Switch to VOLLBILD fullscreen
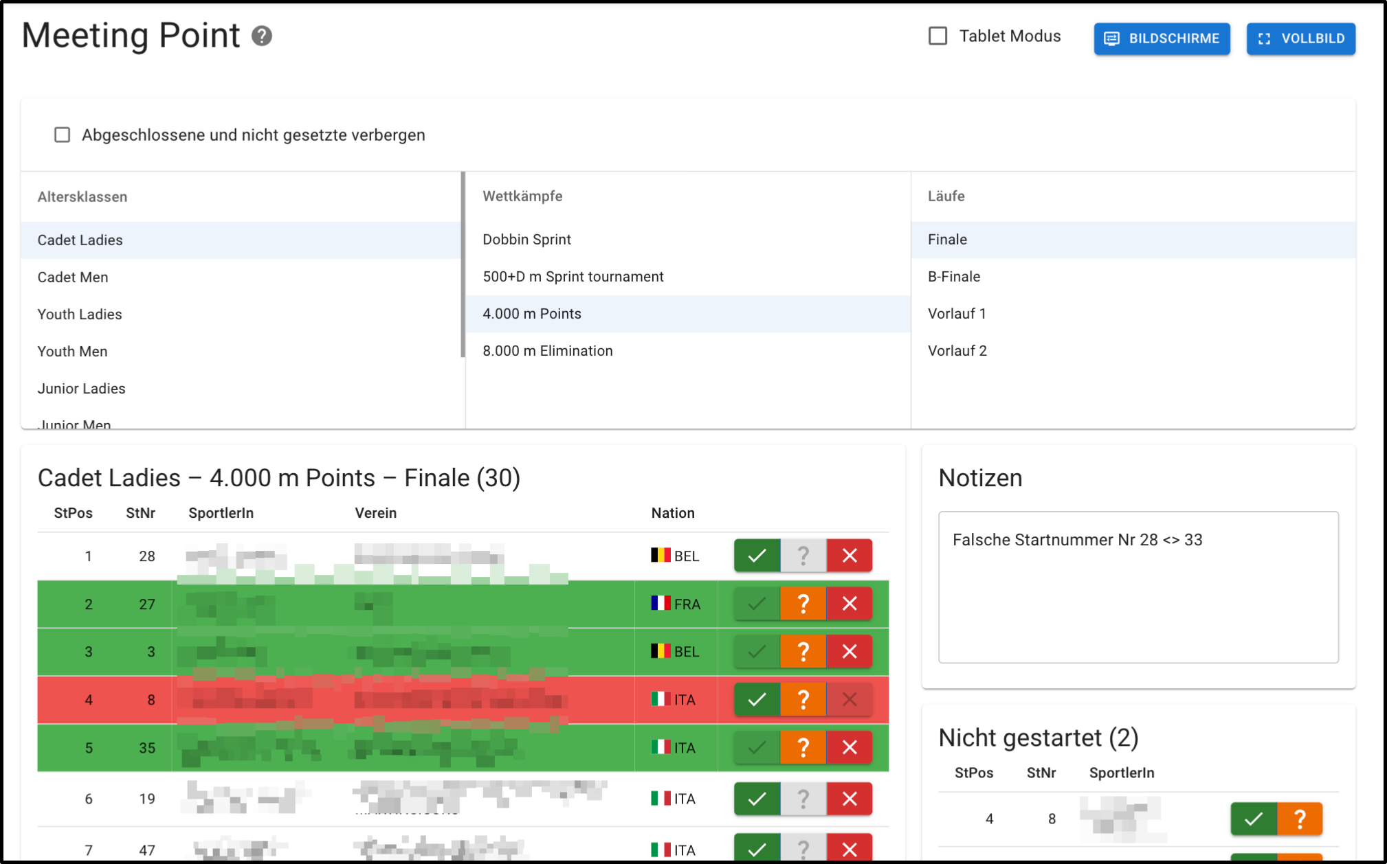 click(1300, 38)
